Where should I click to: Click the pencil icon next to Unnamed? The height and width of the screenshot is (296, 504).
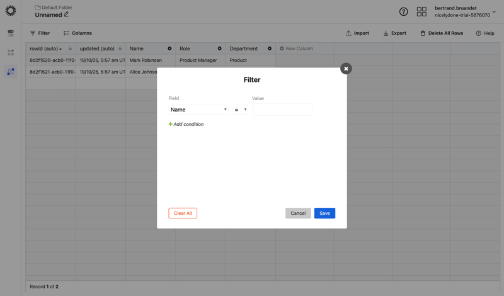pyautogui.click(x=66, y=14)
